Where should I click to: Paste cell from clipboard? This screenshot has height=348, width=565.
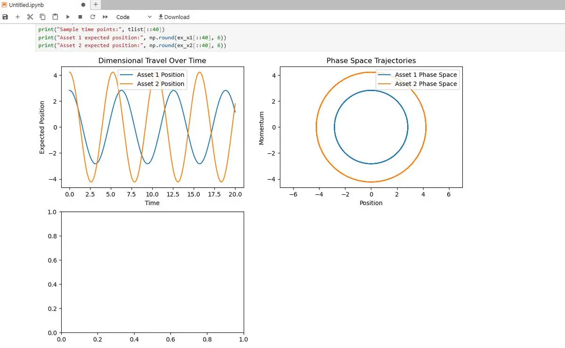[x=55, y=17]
